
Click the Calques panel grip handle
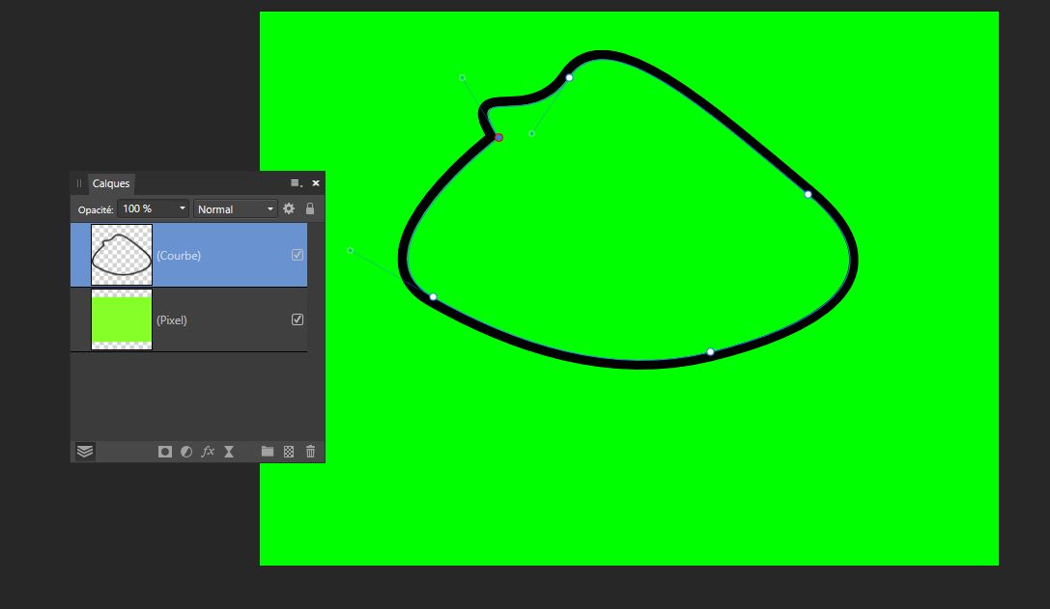tap(79, 183)
